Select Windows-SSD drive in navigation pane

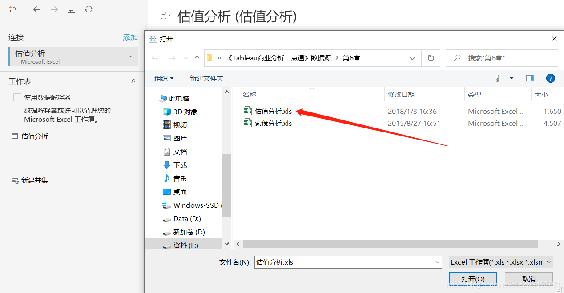(192, 205)
